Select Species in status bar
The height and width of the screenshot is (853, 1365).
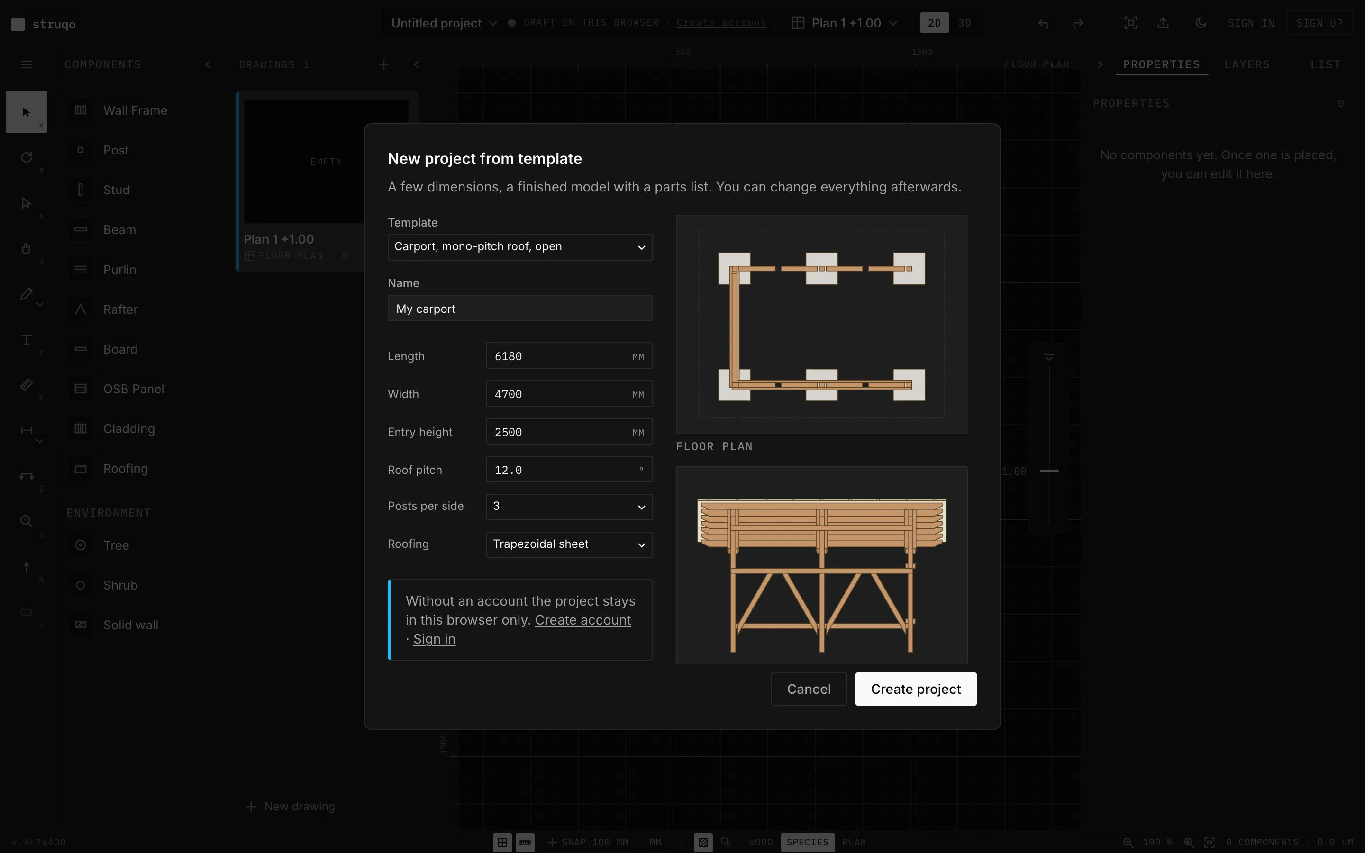pos(807,842)
